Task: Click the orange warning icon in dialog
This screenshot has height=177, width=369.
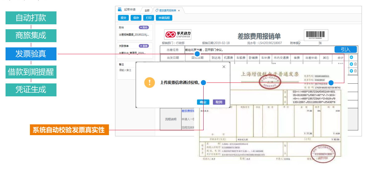Action: [x=150, y=82]
